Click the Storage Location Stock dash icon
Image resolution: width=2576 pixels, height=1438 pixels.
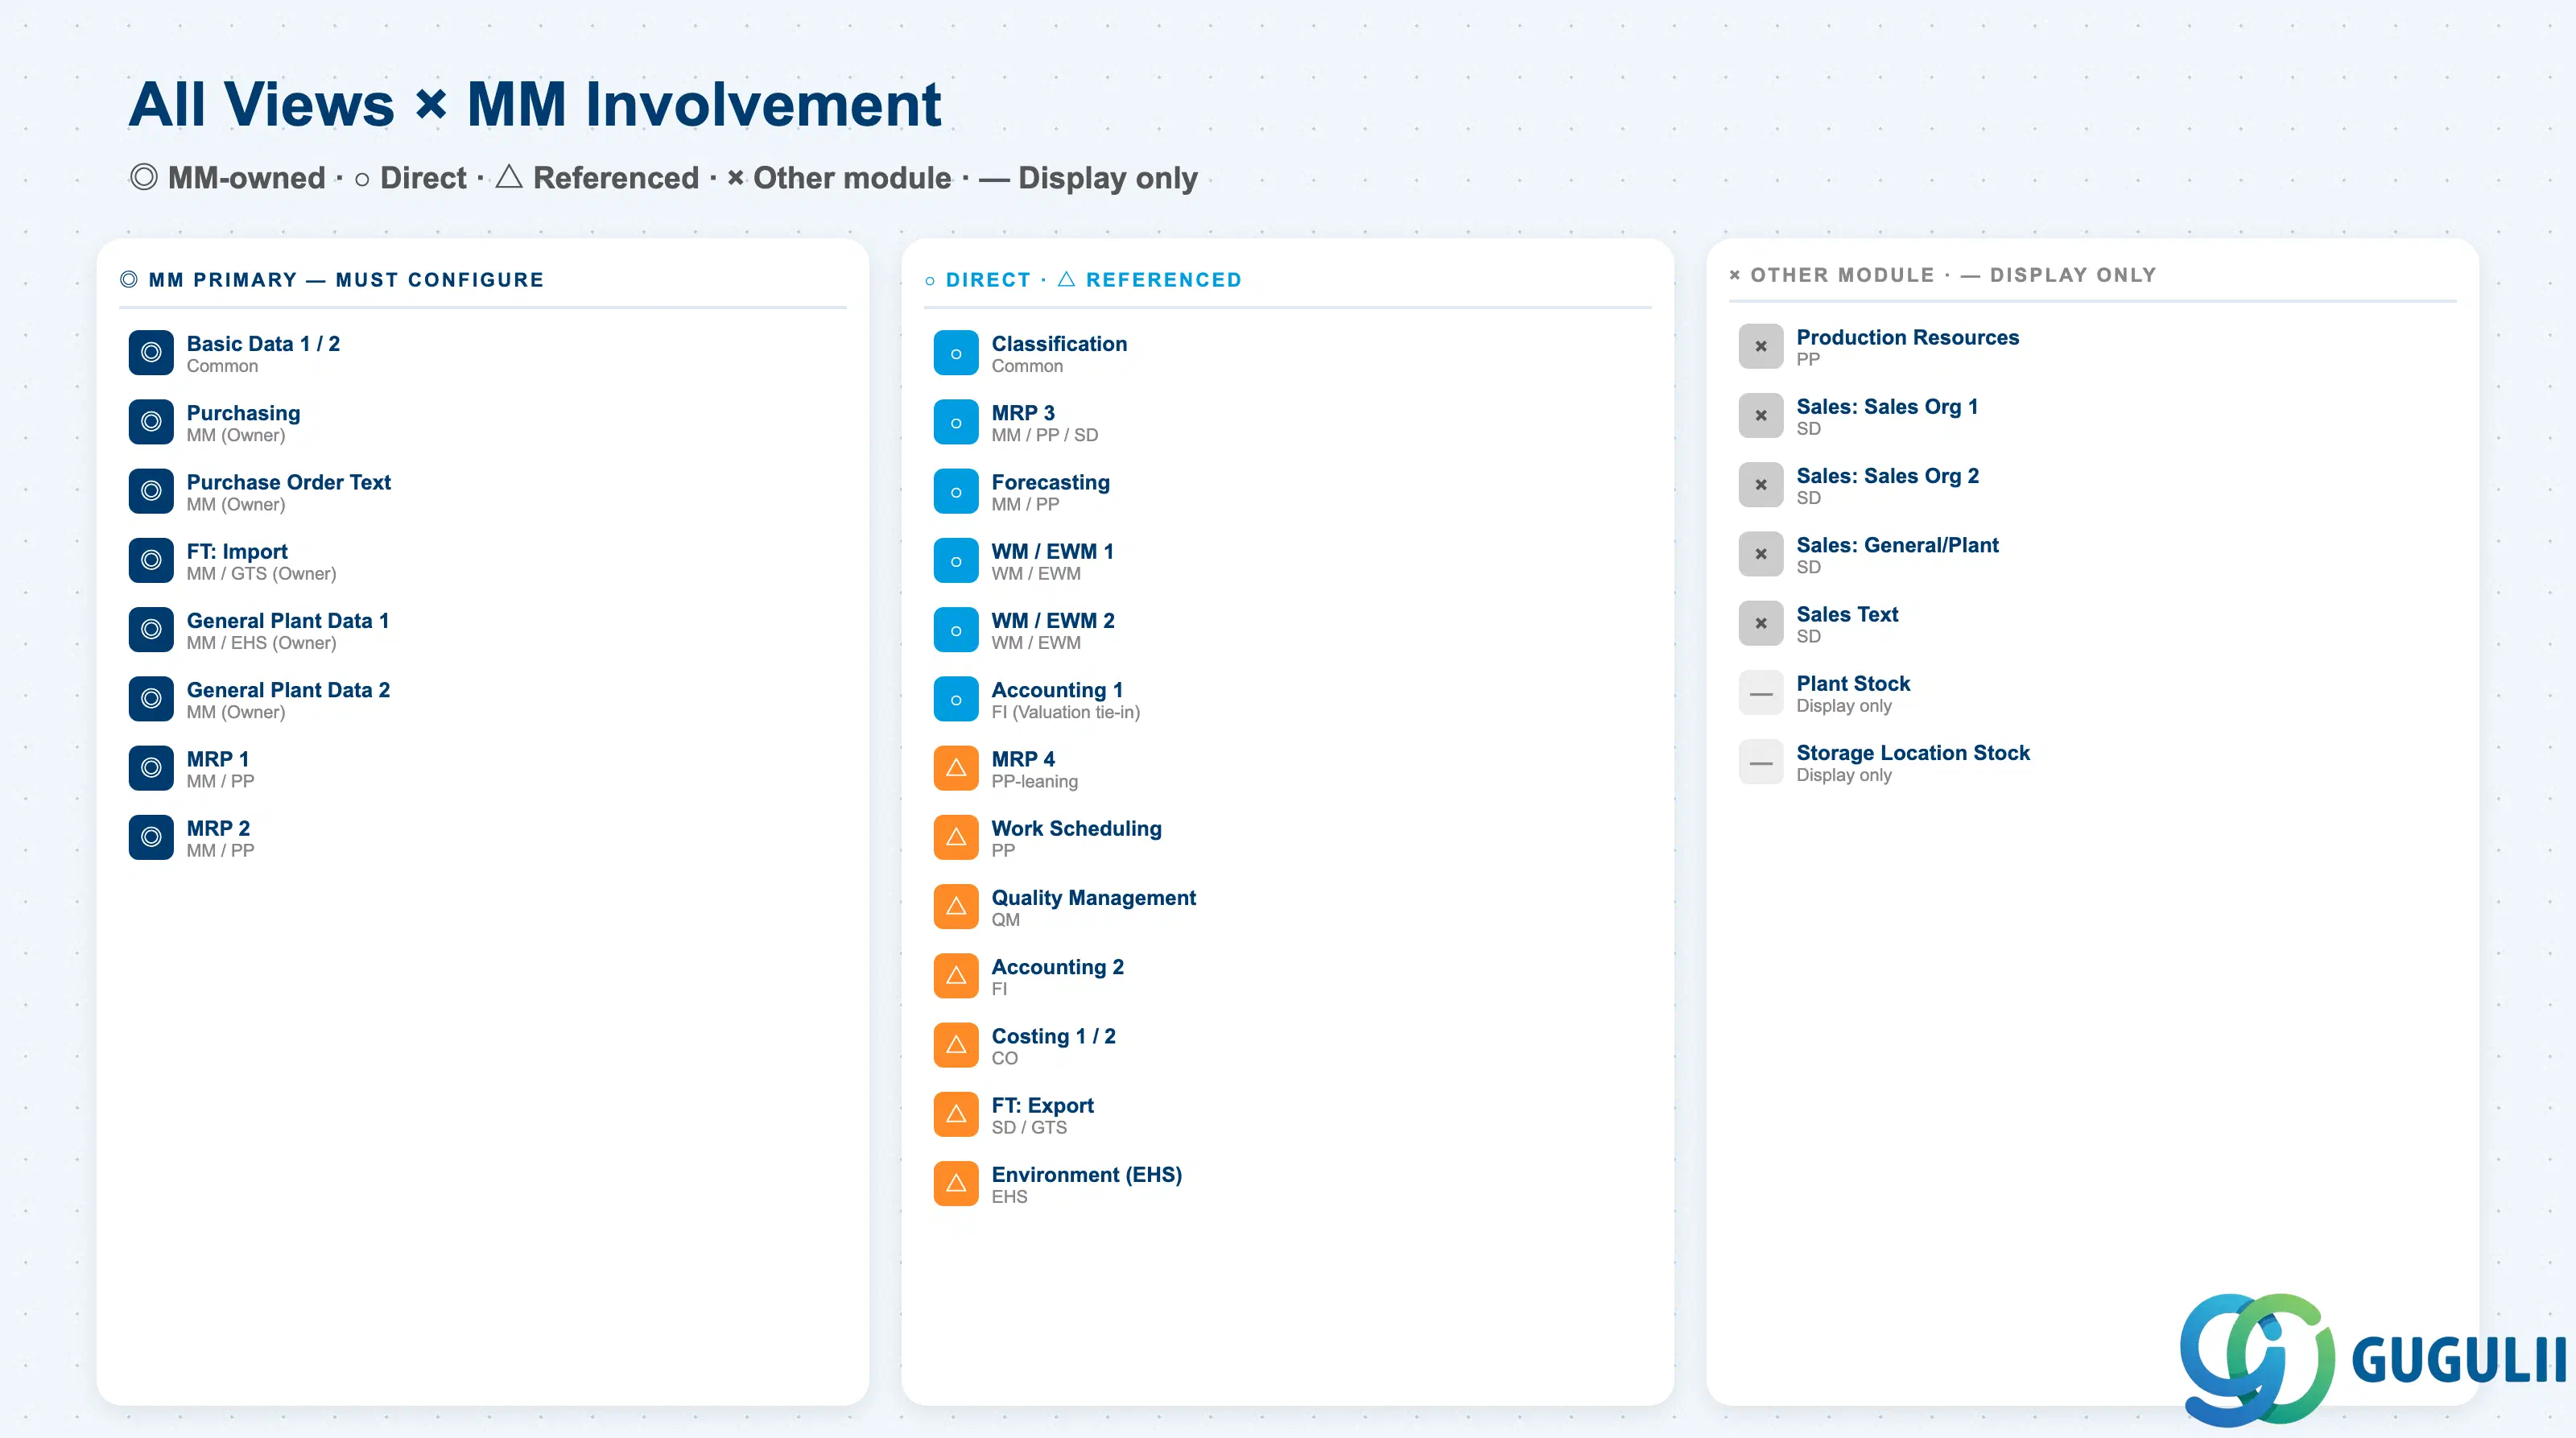click(1761, 762)
